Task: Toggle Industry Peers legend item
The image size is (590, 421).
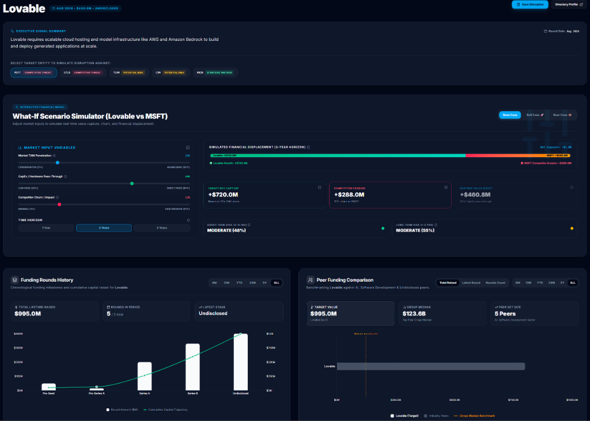Action: (436, 416)
